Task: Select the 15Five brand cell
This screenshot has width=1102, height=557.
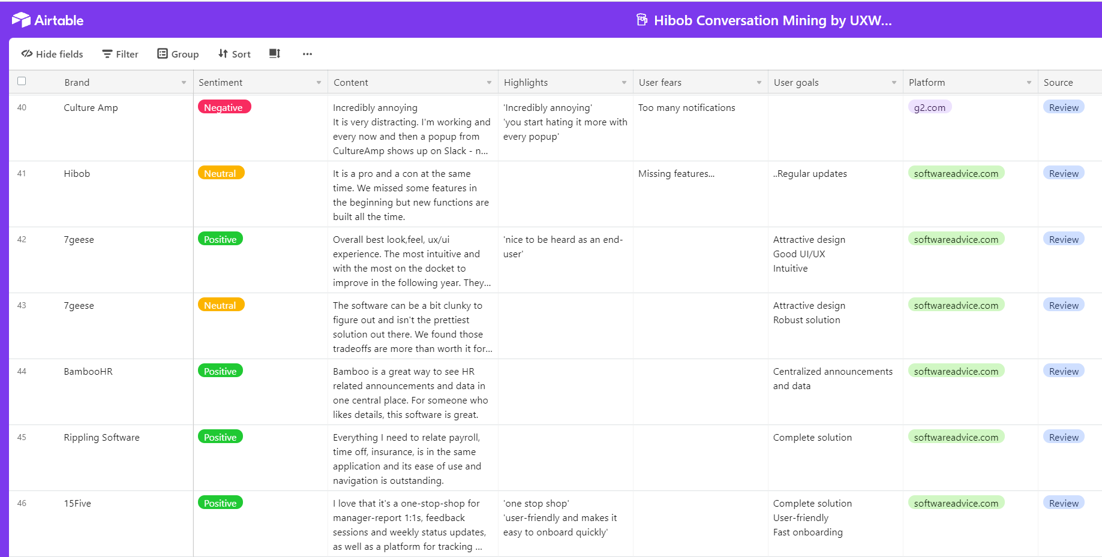Action: click(125, 523)
